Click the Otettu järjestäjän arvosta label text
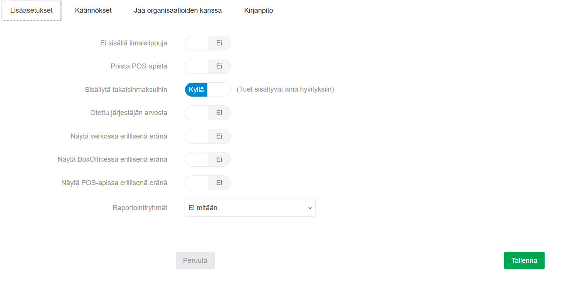 [129, 113]
